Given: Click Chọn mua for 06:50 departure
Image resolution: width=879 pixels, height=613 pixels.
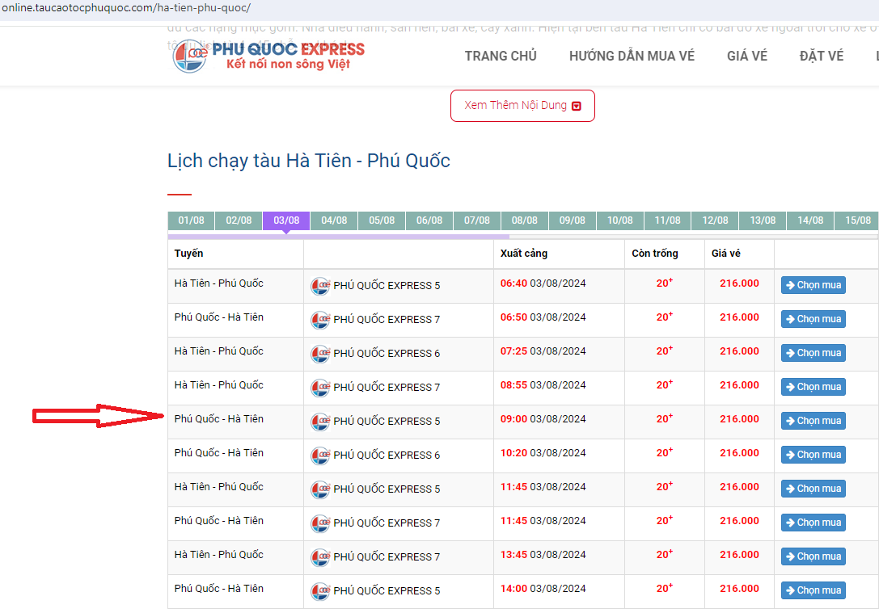Looking at the screenshot, I should 813,319.
